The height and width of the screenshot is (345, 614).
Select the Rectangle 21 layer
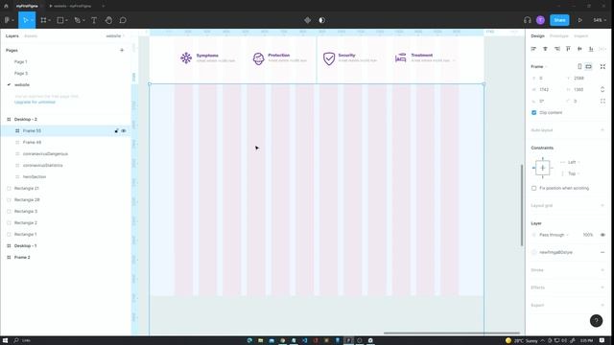click(27, 188)
